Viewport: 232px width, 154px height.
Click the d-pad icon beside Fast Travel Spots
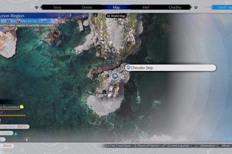click(x=107, y=146)
